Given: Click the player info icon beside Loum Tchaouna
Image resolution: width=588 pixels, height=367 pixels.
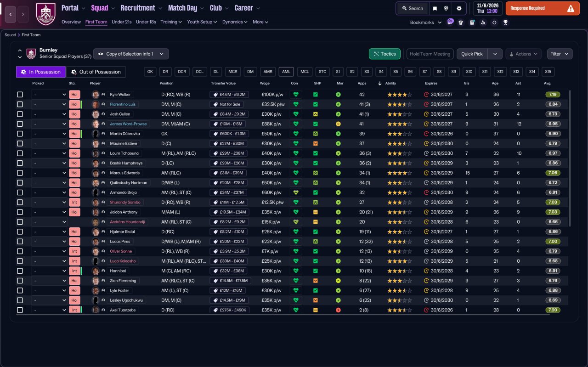Looking at the screenshot, I should 103,153.
